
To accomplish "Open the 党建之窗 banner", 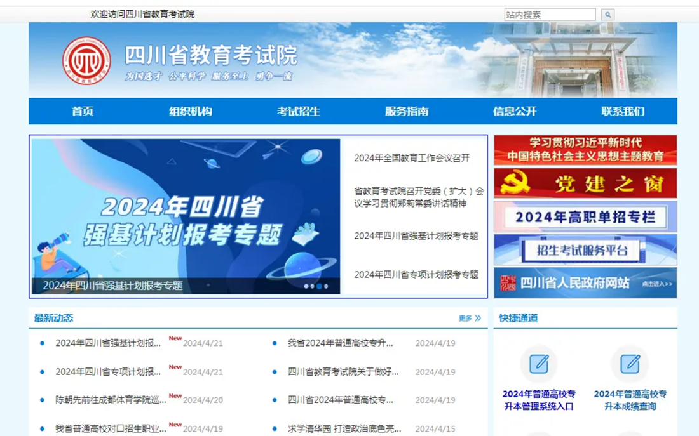I will coord(585,183).
